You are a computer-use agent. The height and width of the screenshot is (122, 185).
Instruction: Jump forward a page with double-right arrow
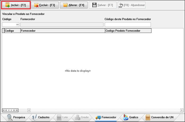pos(14,110)
